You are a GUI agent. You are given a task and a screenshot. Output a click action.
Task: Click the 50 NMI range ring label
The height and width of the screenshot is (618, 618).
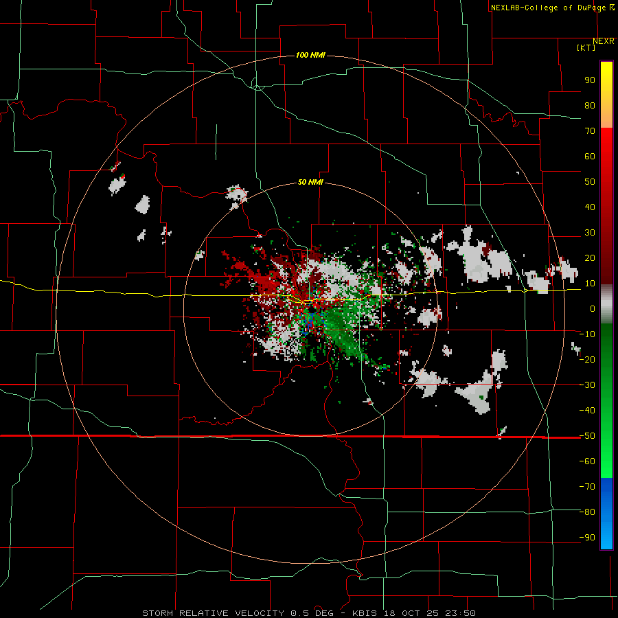click(x=310, y=182)
